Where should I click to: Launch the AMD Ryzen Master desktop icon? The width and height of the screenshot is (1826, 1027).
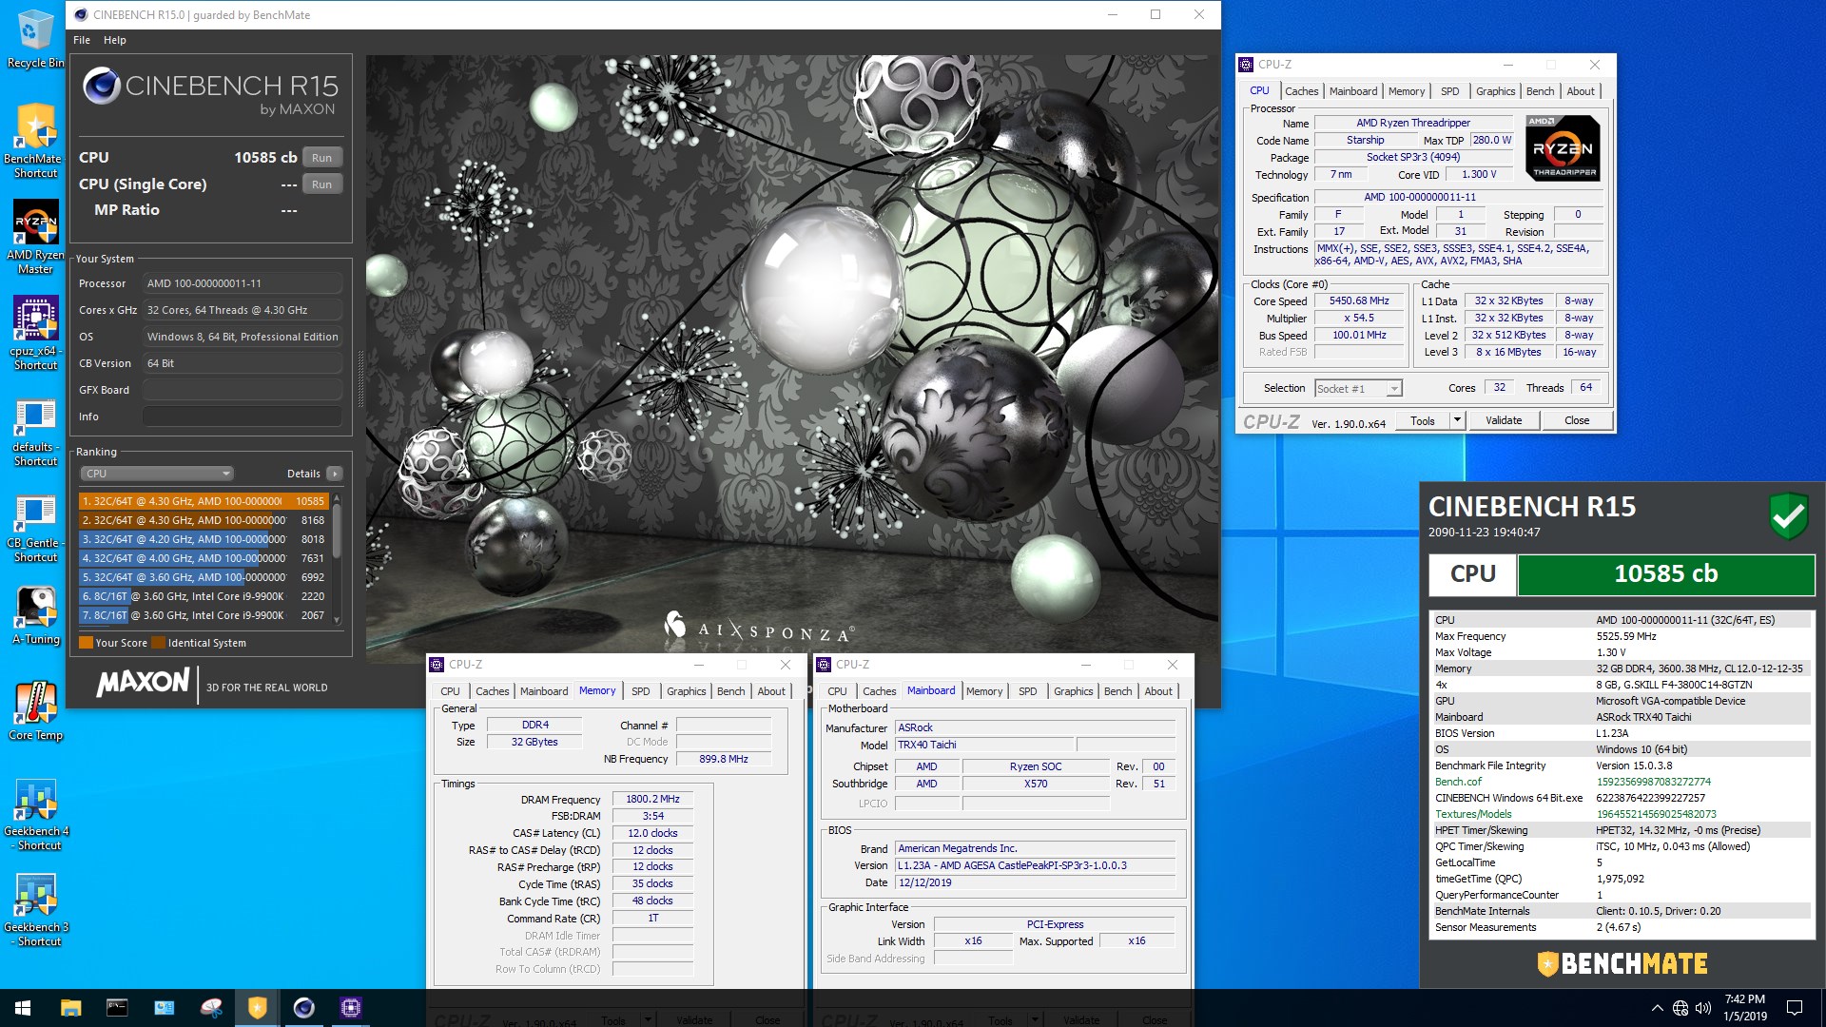(x=35, y=238)
